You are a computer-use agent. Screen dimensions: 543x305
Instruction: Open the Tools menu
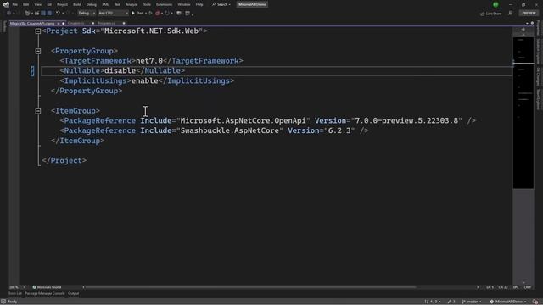point(147,4)
